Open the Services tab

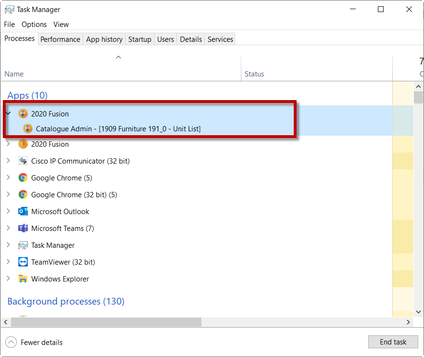point(220,39)
